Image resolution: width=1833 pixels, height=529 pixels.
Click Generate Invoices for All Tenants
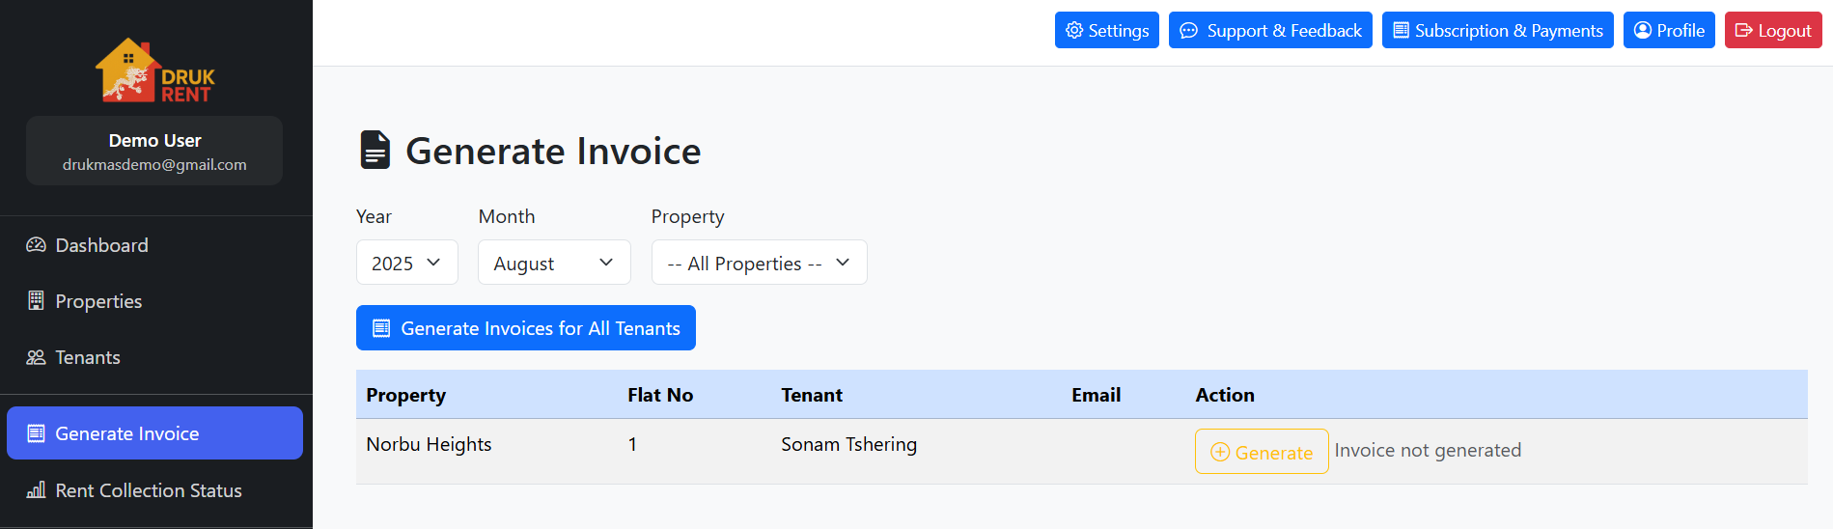(x=525, y=328)
